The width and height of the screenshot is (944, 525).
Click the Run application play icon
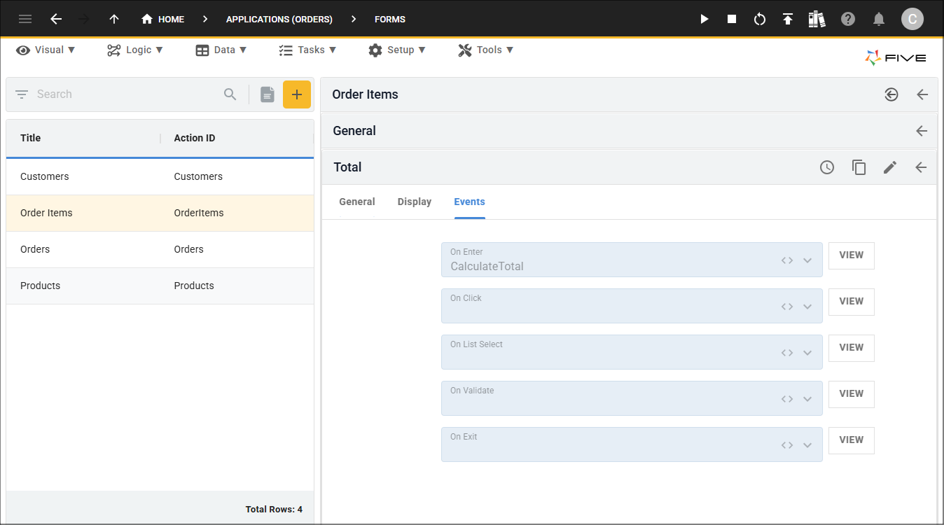click(x=704, y=19)
